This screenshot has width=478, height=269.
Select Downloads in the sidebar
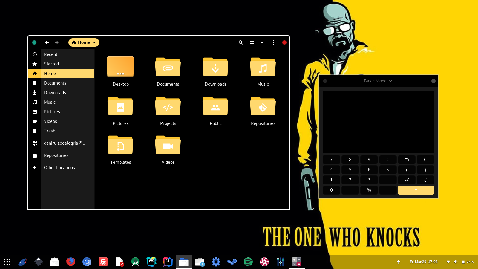[61, 93]
